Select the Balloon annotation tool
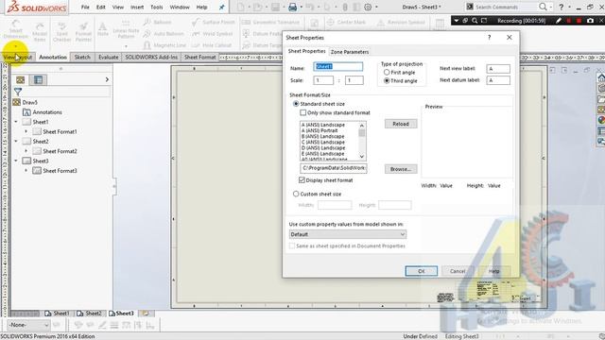Image resolution: width=605 pixels, height=340 pixels. 157,23
